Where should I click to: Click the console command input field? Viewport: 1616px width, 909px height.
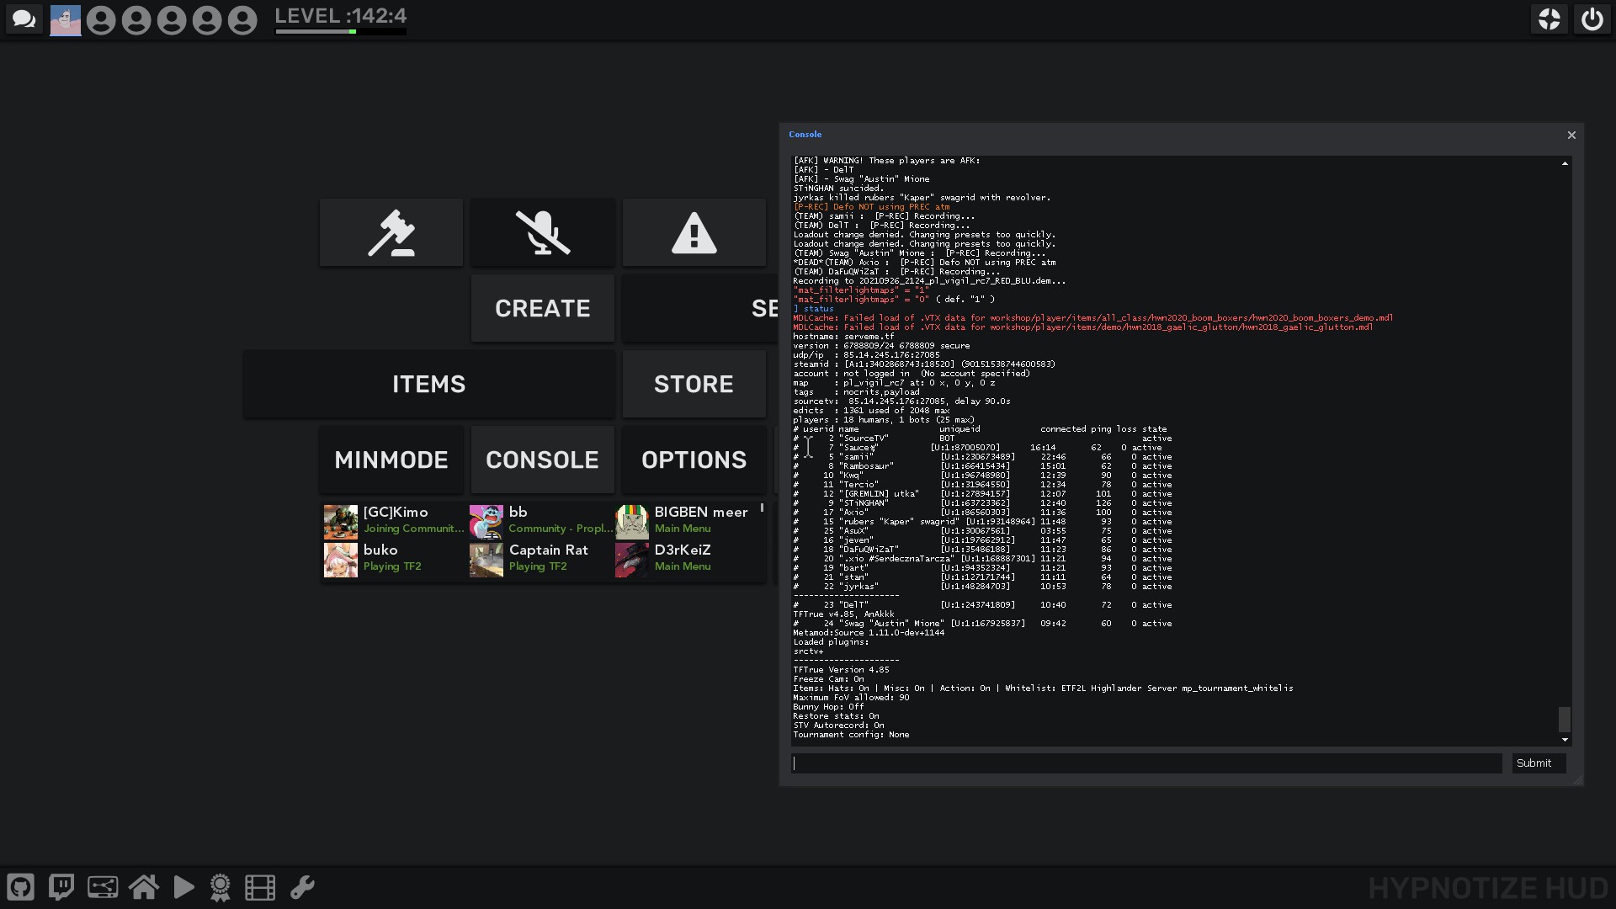[x=1146, y=763]
